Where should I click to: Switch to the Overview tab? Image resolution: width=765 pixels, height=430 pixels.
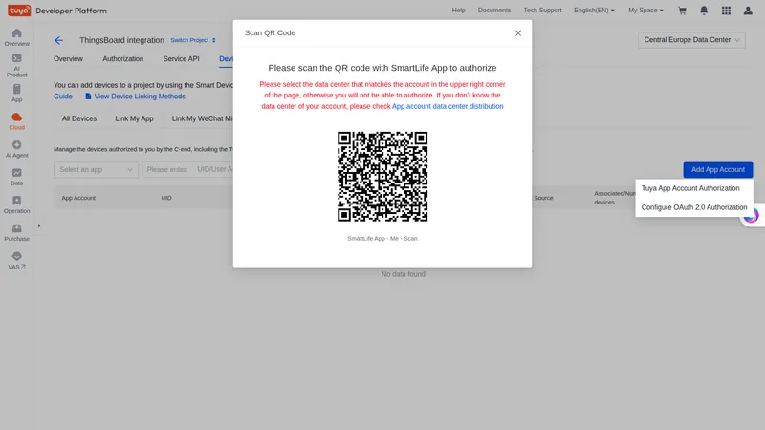pos(68,59)
